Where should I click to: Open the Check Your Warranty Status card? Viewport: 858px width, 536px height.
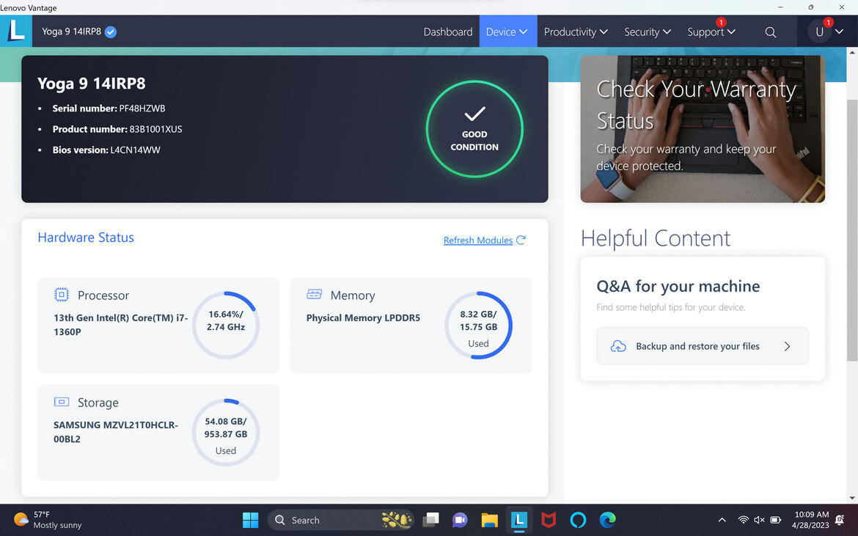703,128
